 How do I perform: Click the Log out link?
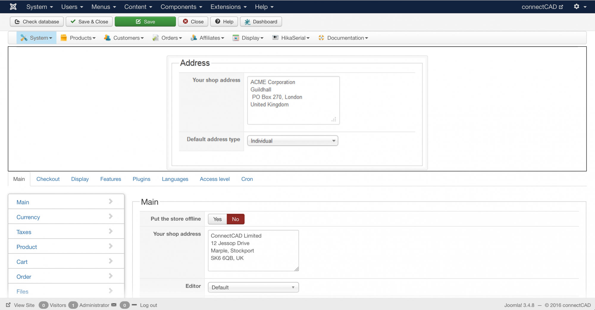pyautogui.click(x=148, y=305)
